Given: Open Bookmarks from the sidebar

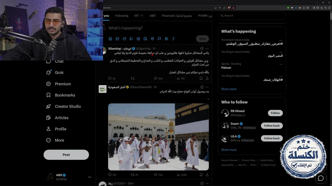Looking at the screenshot, I should (x=61, y=95).
